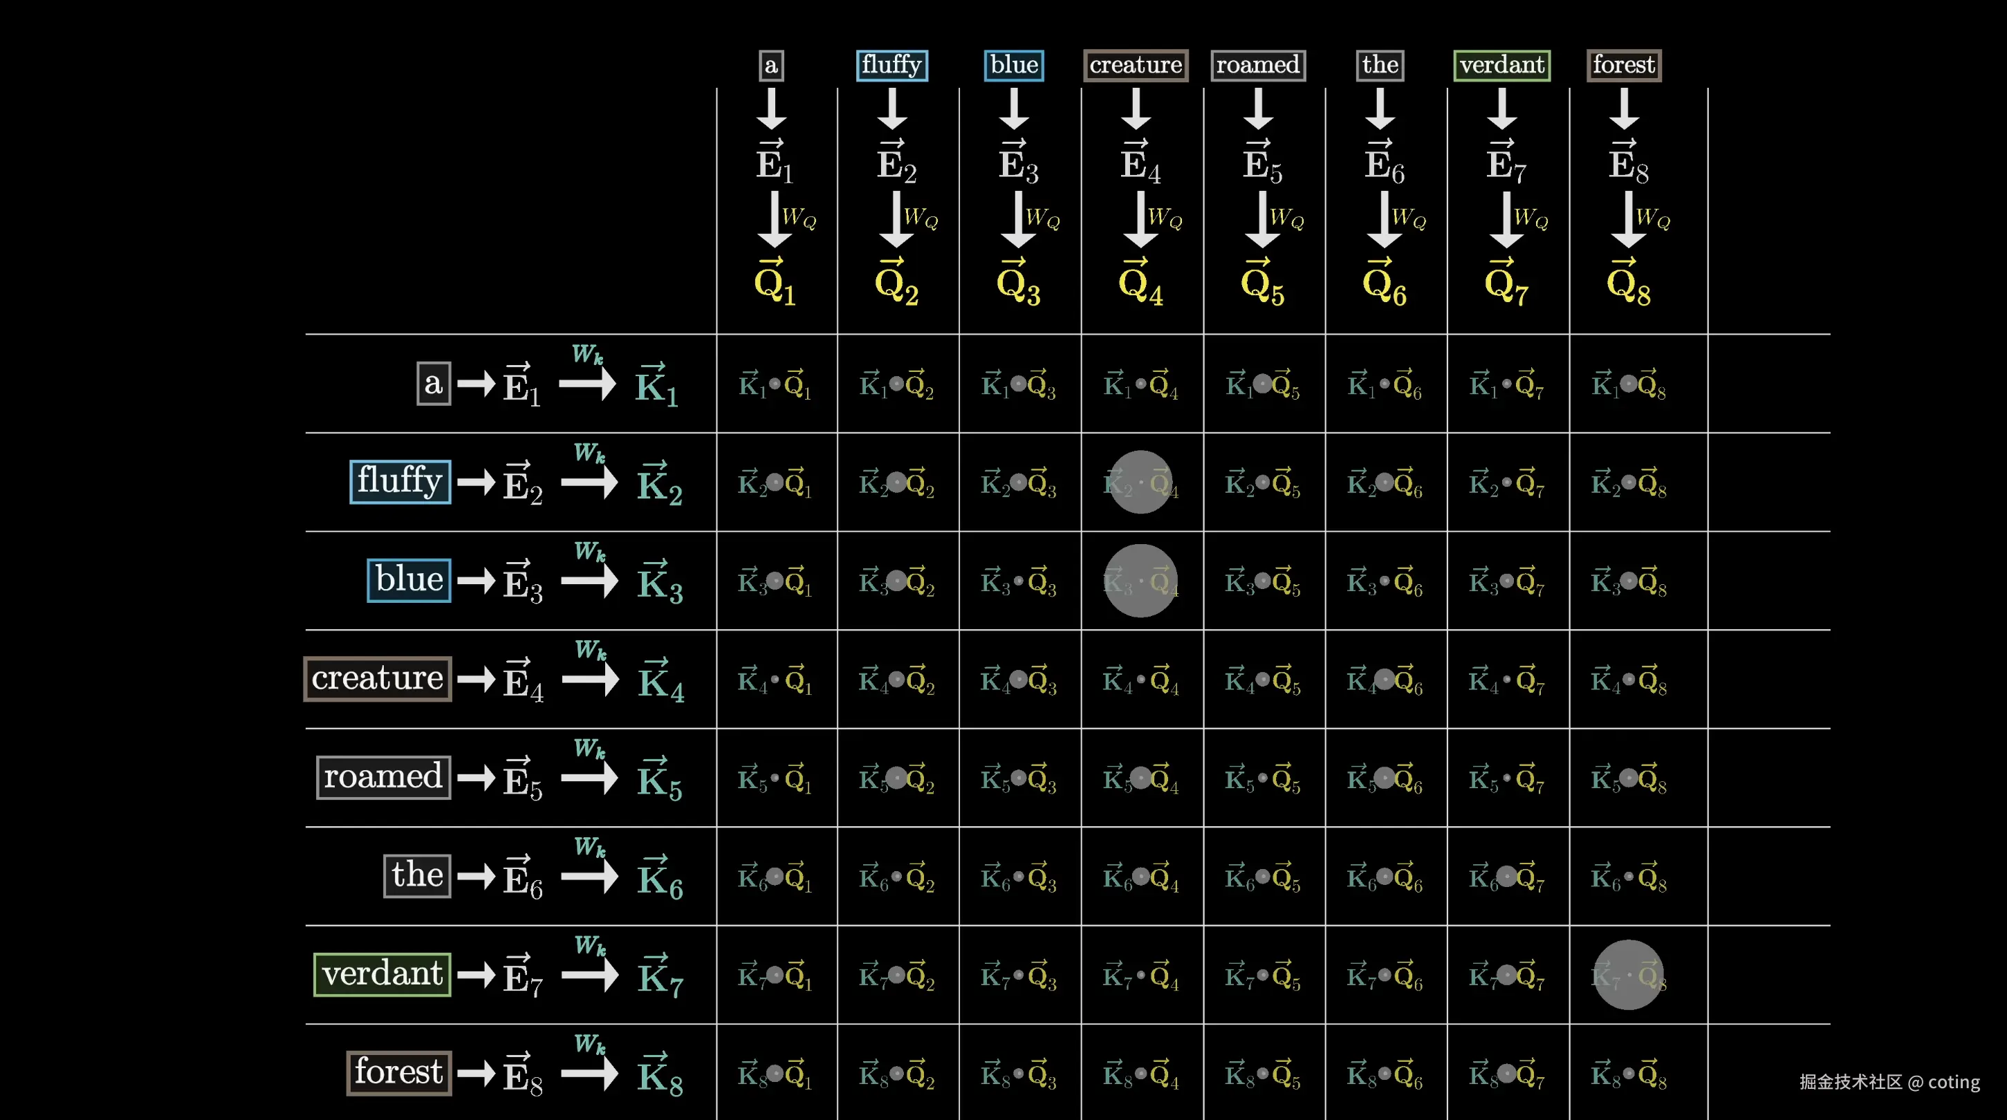This screenshot has height=1120, width=2007.
Task: Click the down arrow below the roamed column label
Action: coord(1257,109)
